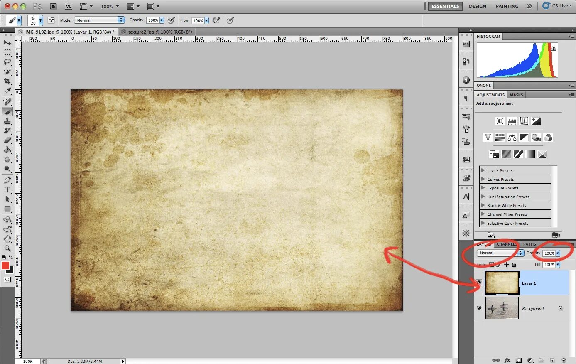The height and width of the screenshot is (364, 576).
Task: Select the Rectangular Marquee tool
Action: [7, 52]
